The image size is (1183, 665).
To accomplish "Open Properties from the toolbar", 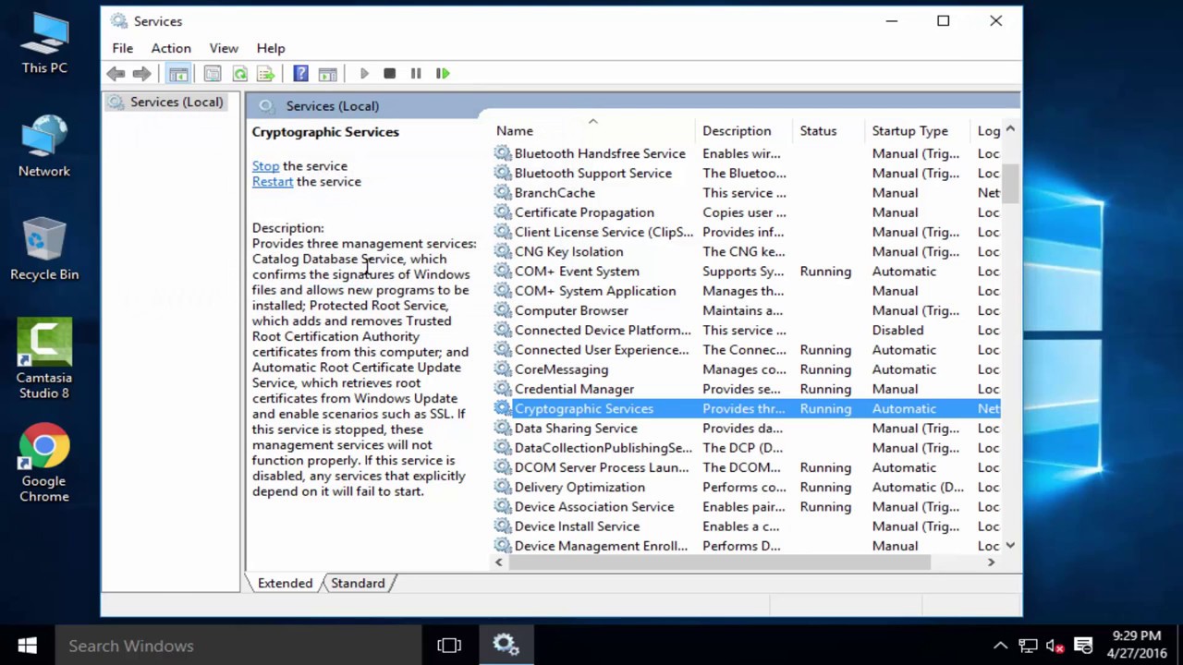I will click(x=213, y=74).
